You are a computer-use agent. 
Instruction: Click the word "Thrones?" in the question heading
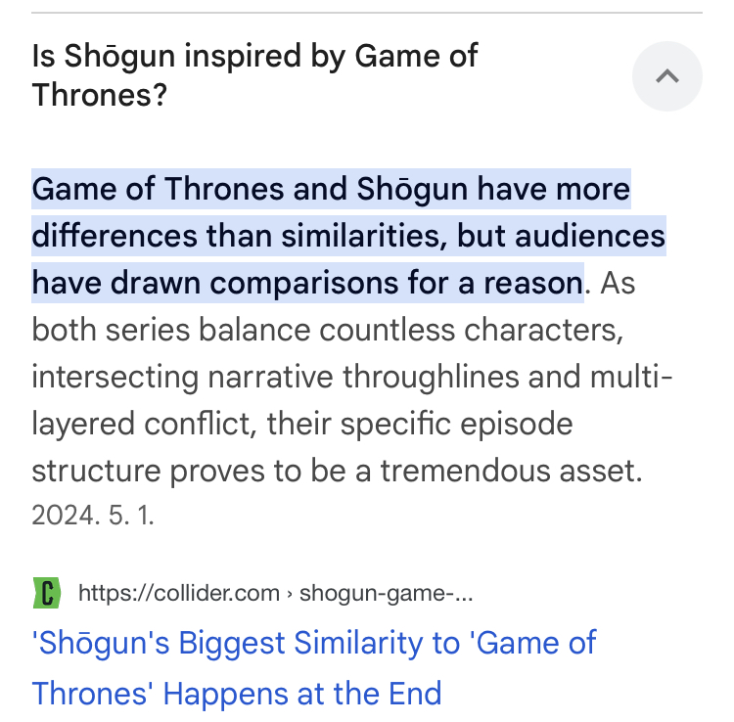(99, 95)
